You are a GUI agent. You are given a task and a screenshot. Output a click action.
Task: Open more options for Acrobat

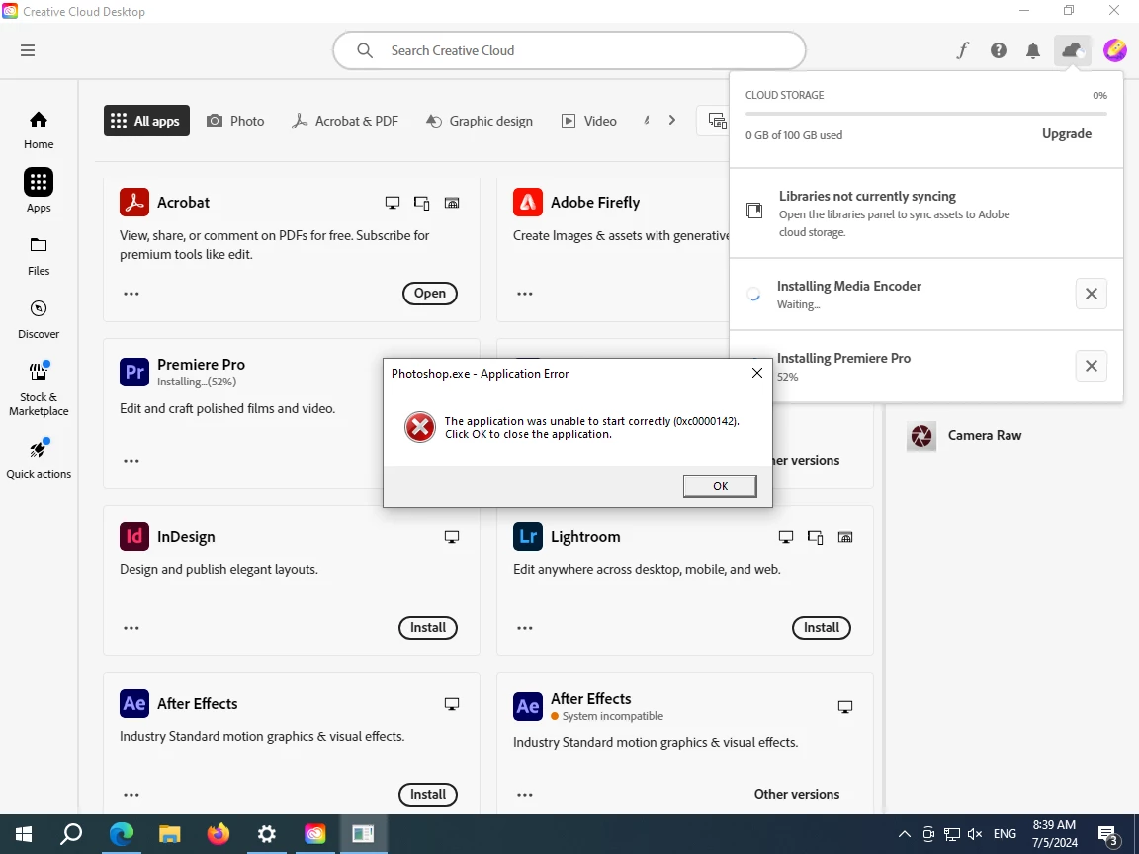pos(131,294)
